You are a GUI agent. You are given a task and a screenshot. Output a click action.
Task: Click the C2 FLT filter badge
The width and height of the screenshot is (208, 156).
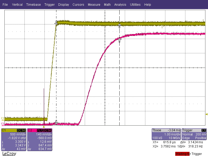[40, 131]
